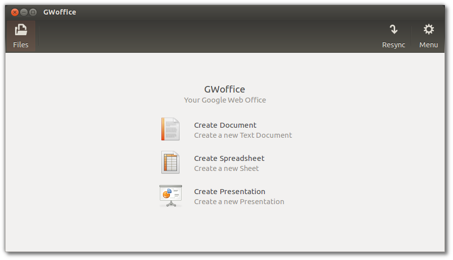Open the Files toolbar button

(21, 36)
